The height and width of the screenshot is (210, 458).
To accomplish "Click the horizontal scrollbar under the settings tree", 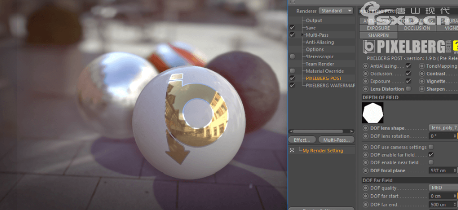I will tap(317, 131).
